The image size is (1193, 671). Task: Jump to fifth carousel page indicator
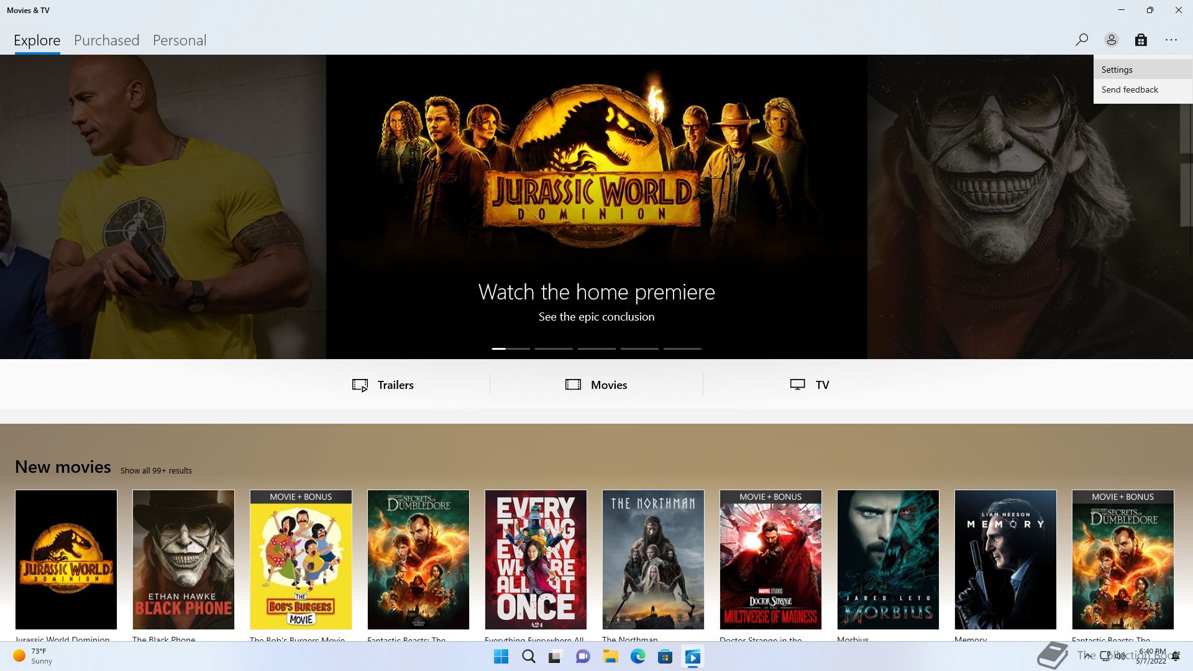[x=682, y=349]
